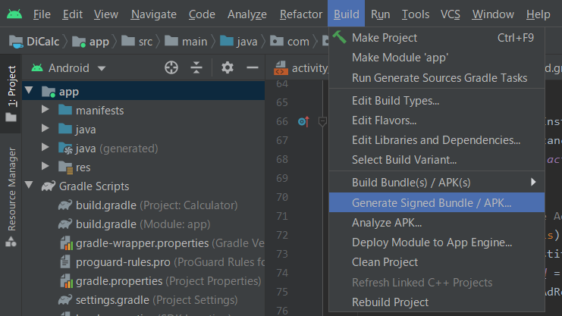Click the res folder icon

65,167
